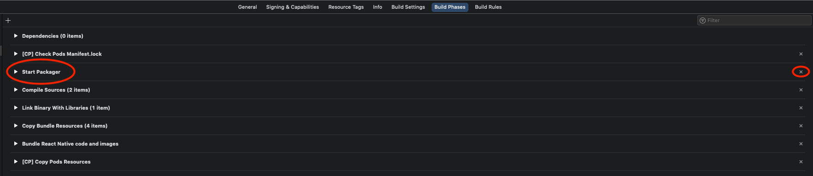Expand Link Binary With Libraries triangle

16,108
